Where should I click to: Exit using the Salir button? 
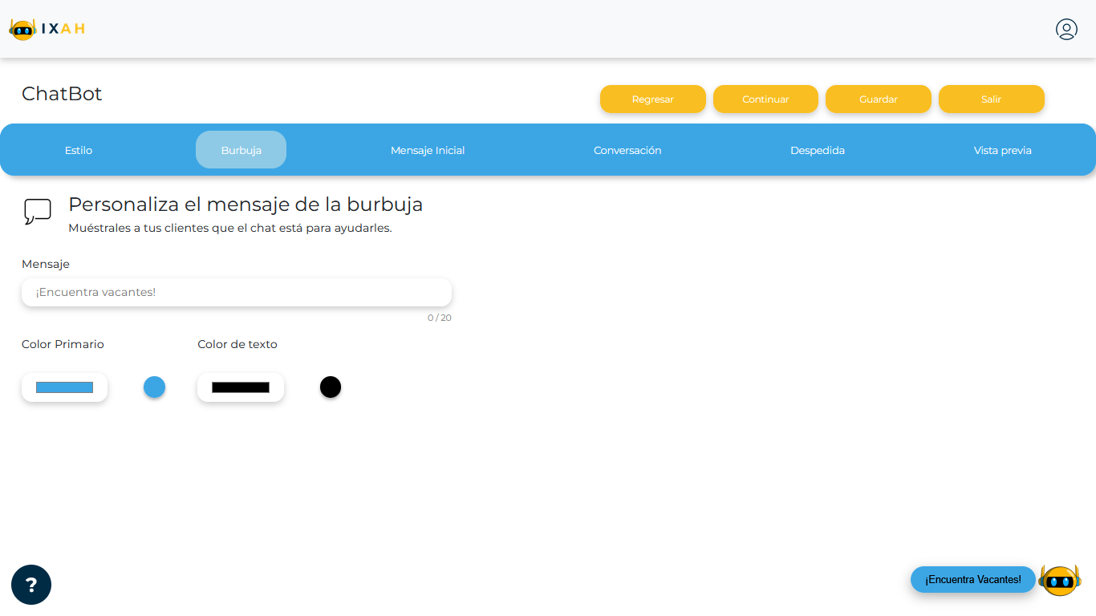tap(992, 99)
